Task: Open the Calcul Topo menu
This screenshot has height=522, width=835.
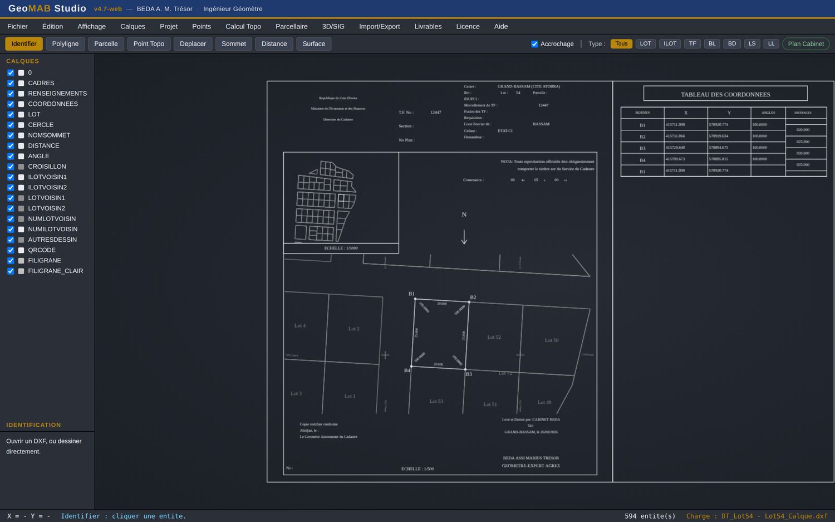Action: [x=243, y=26]
